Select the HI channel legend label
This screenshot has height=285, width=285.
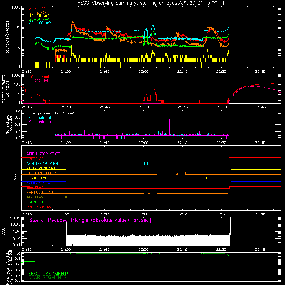point(39,81)
